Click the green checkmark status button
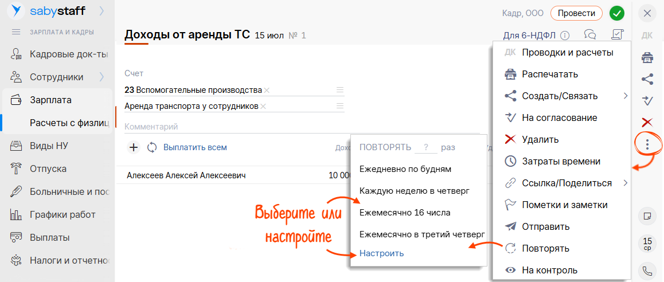Screen dimensions: 664x282 click(616, 13)
